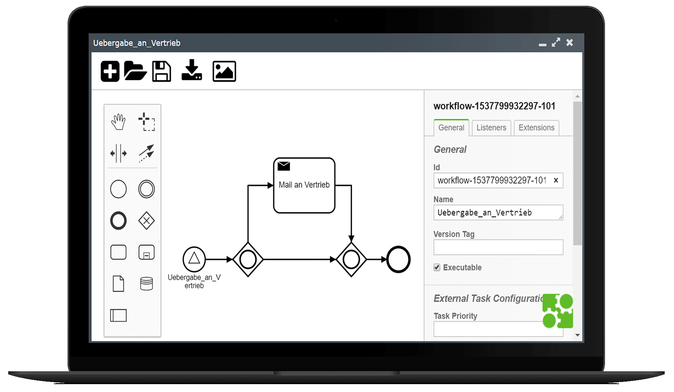Pick the pool/participant from palette
Viewport: 674px width, 392px height.
(x=118, y=315)
